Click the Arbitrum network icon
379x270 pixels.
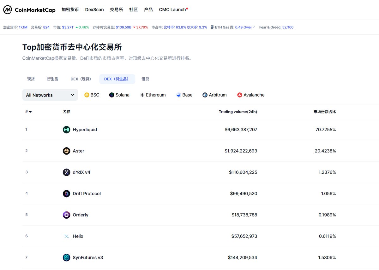click(x=205, y=95)
